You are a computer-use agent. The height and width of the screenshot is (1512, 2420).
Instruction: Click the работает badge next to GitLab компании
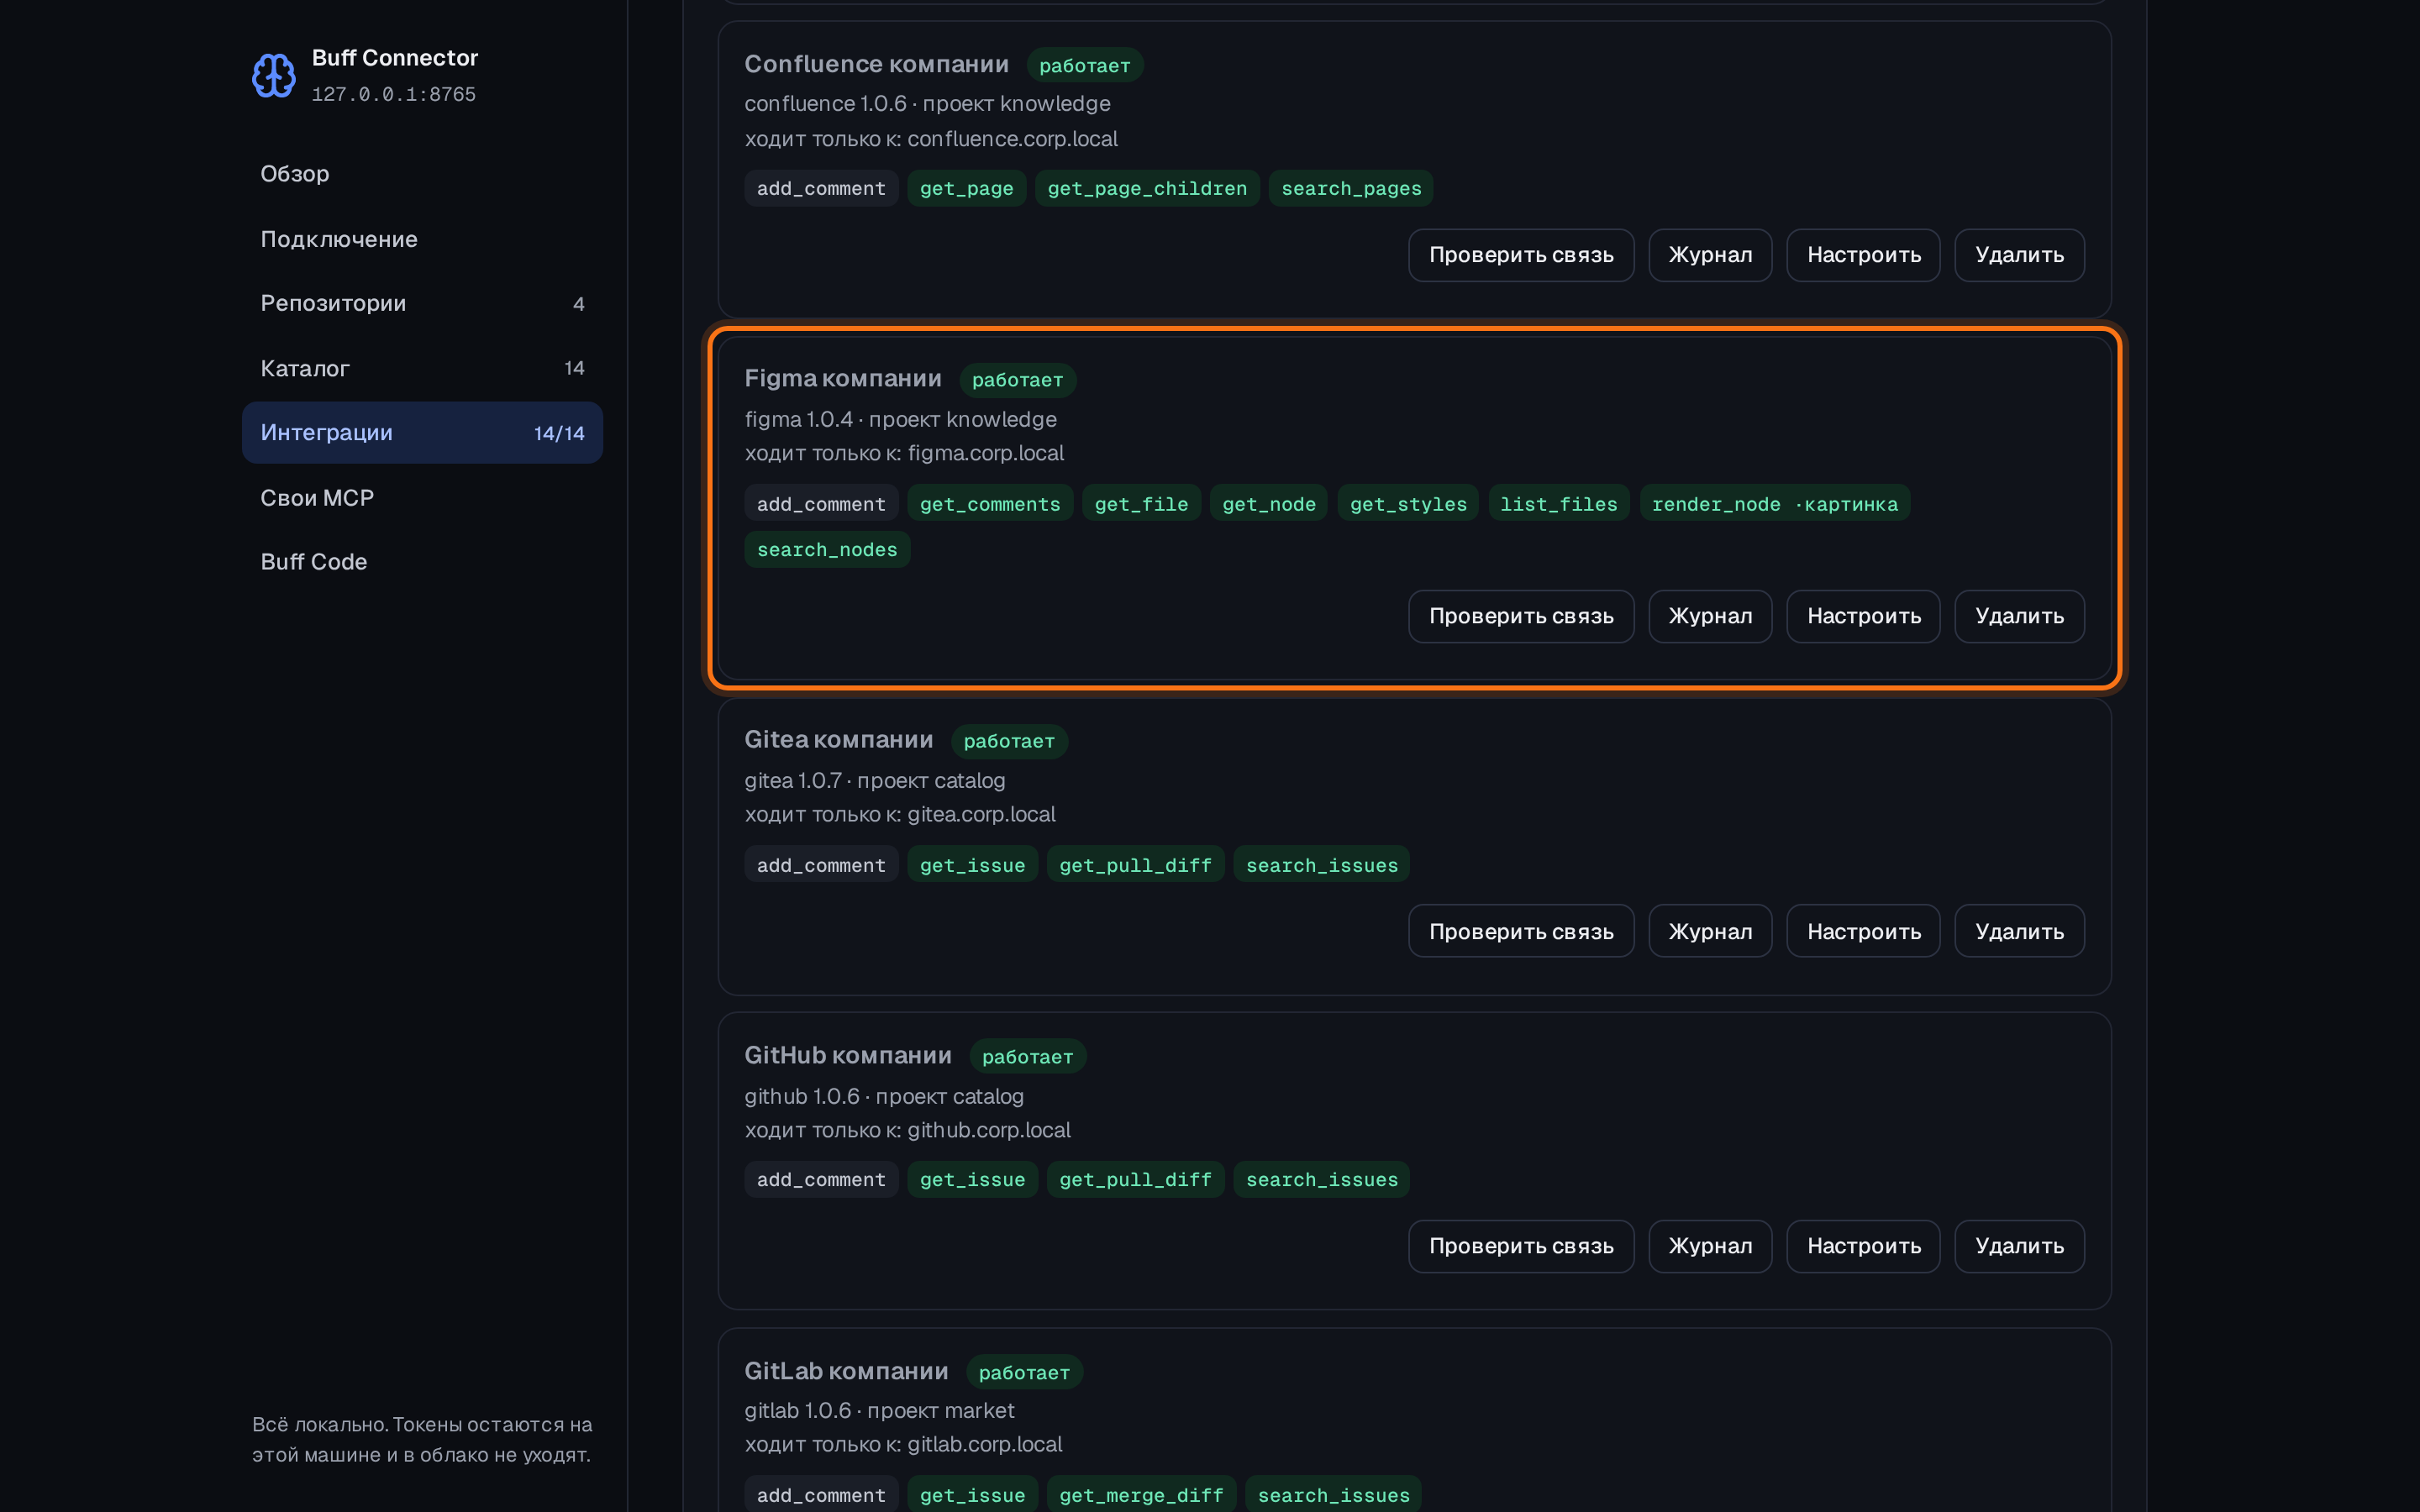pos(1024,1372)
